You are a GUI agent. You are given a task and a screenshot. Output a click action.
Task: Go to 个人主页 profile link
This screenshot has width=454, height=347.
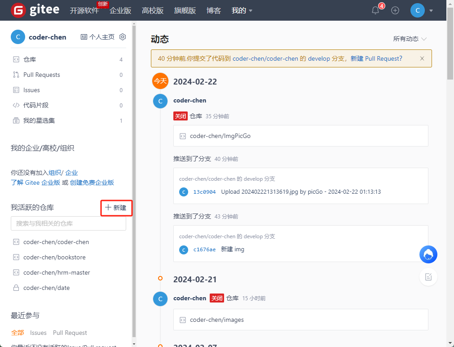point(97,37)
